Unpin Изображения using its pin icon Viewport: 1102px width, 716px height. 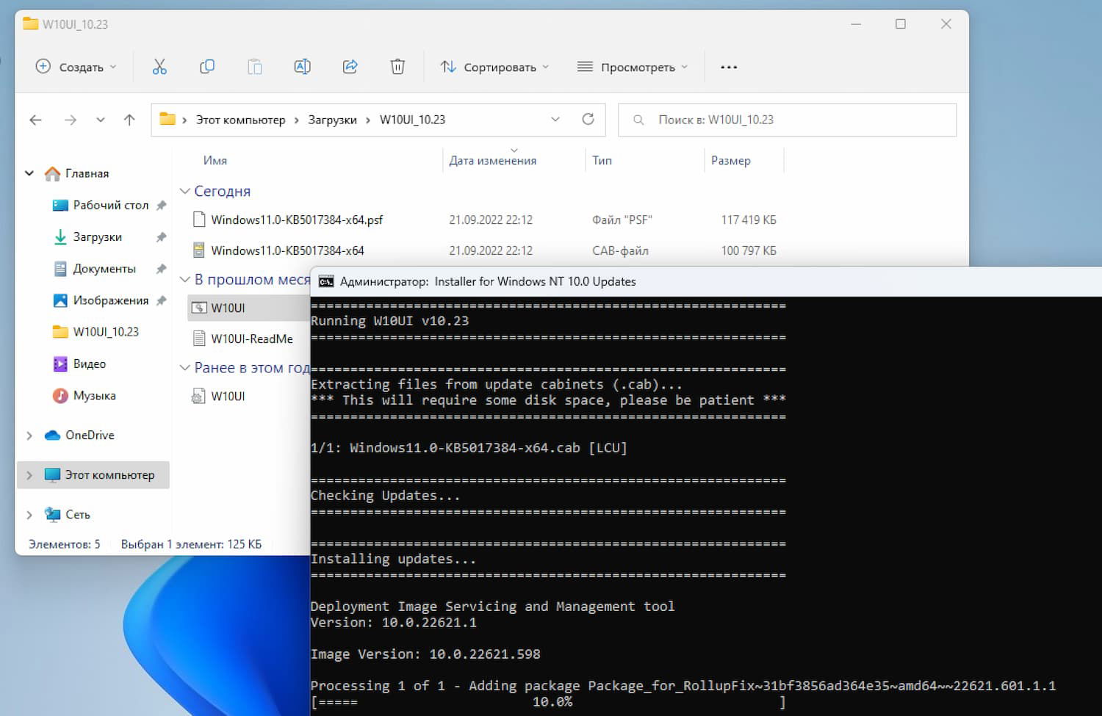coord(162,300)
